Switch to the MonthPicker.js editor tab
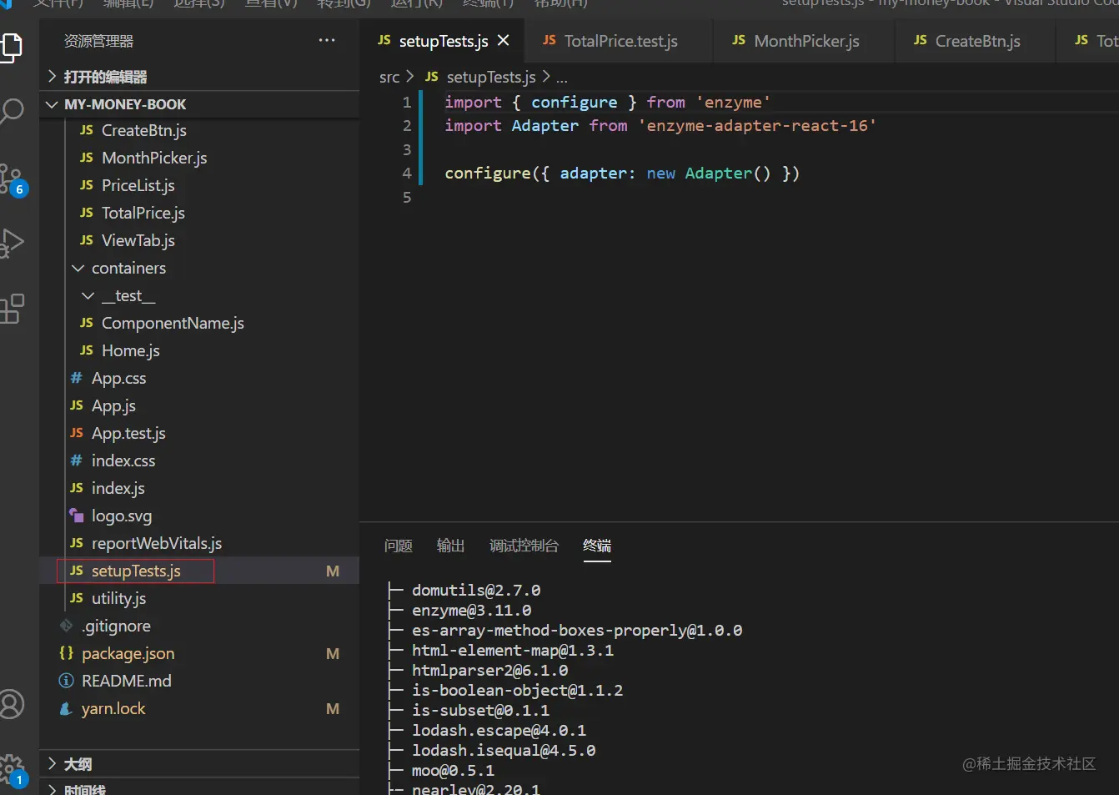The width and height of the screenshot is (1119, 795). tap(805, 41)
